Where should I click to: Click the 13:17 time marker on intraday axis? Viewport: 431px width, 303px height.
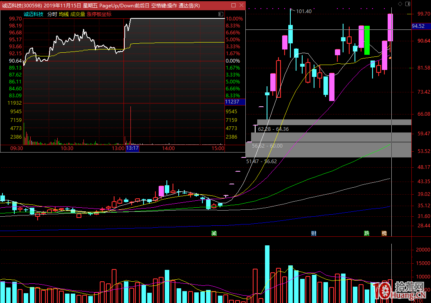(132, 148)
